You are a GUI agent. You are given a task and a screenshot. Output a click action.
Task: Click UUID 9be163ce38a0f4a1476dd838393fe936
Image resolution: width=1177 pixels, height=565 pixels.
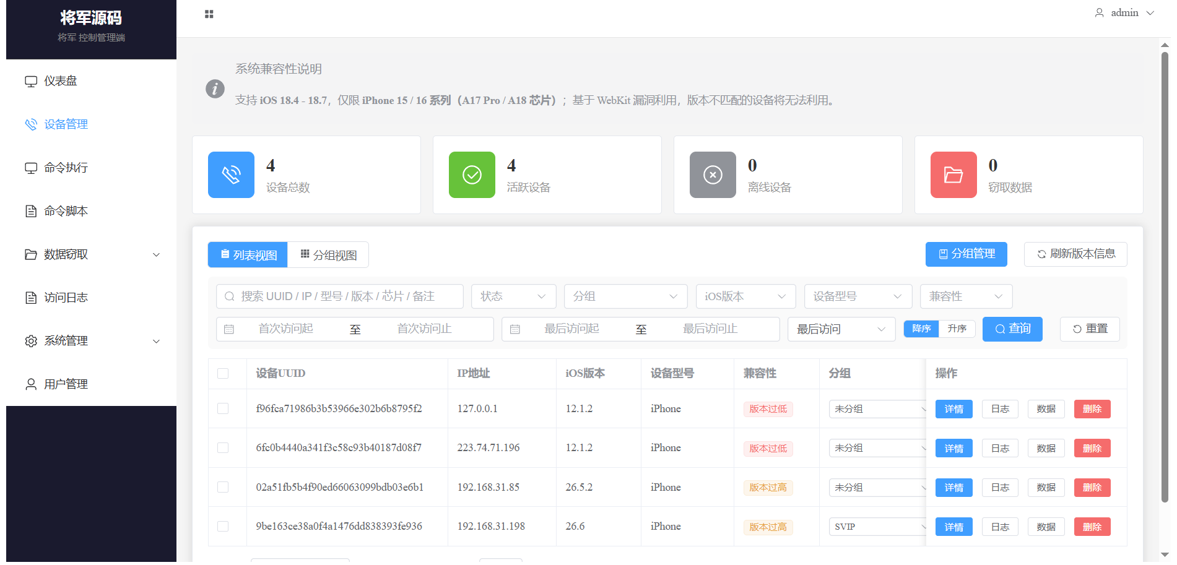click(x=339, y=527)
